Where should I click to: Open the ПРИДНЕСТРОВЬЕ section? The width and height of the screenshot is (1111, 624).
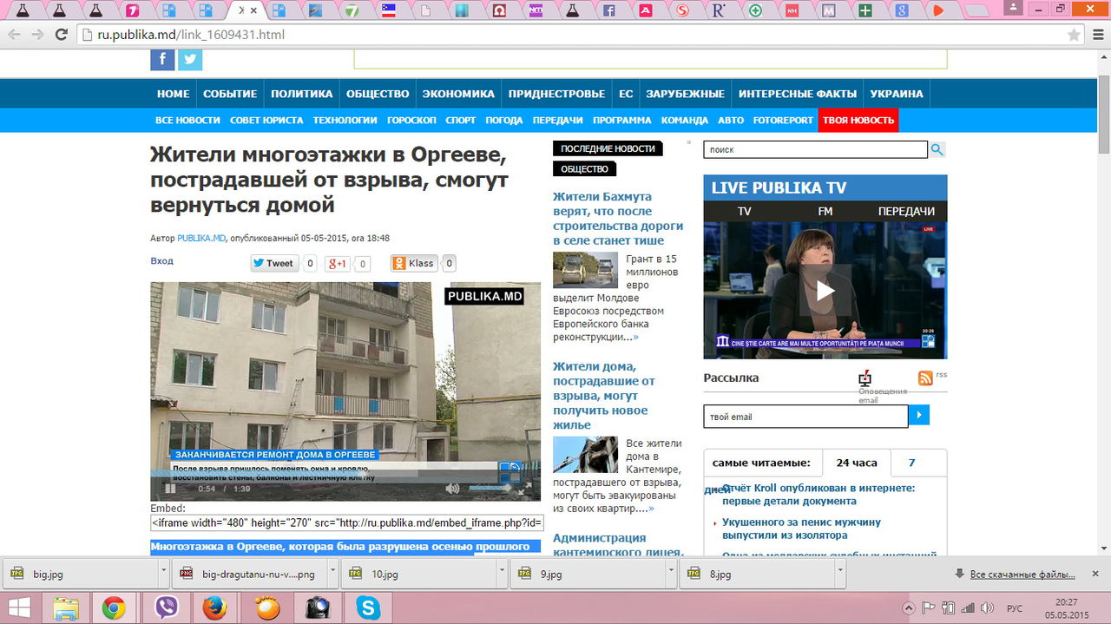(556, 94)
